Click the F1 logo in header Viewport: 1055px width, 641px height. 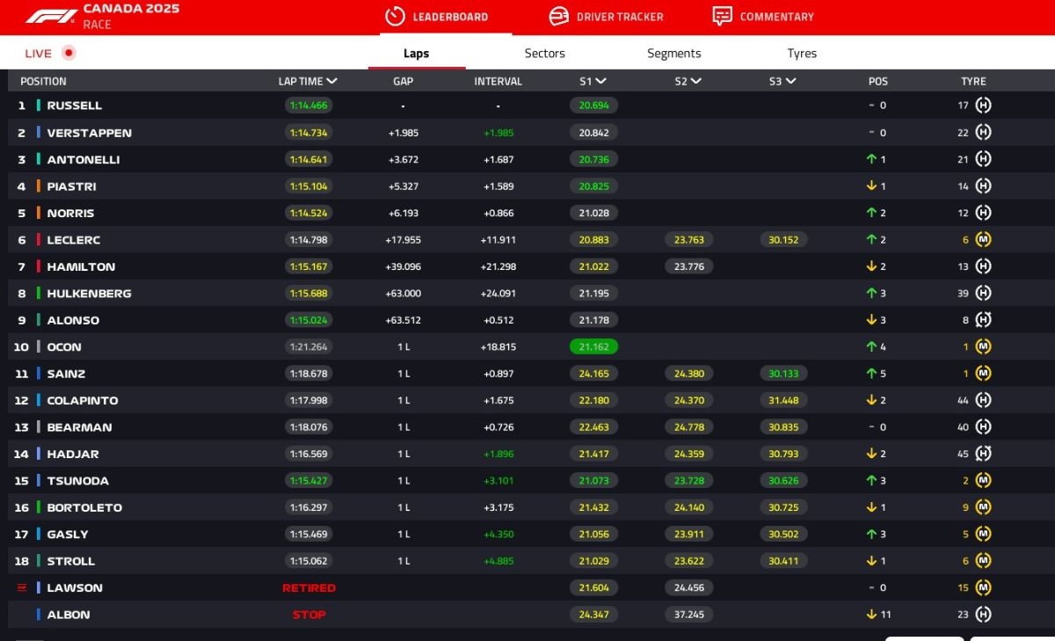tap(51, 17)
